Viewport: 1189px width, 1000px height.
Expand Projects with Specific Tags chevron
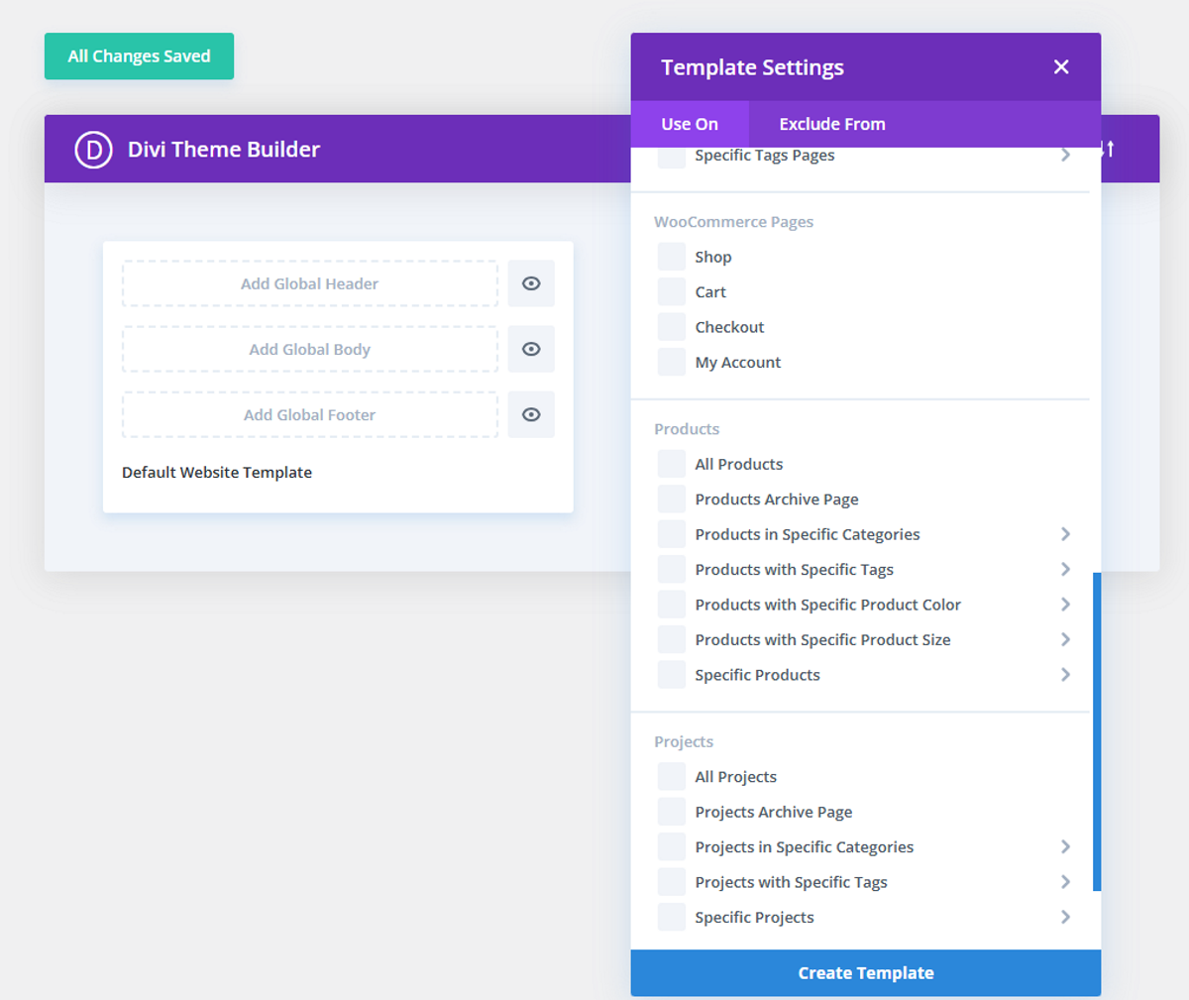(x=1065, y=882)
